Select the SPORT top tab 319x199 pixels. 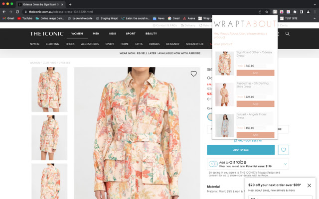pyautogui.click(x=131, y=33)
